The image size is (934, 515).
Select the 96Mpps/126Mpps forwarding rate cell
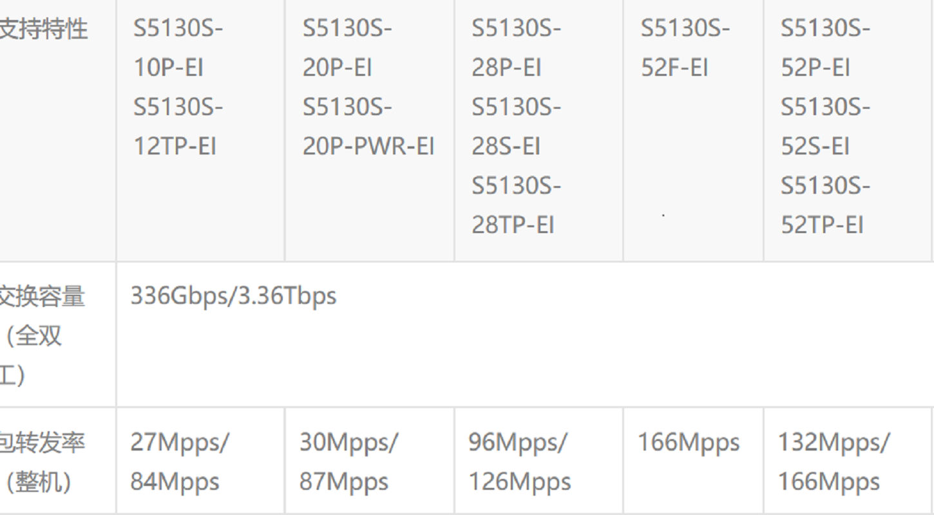[519, 462]
